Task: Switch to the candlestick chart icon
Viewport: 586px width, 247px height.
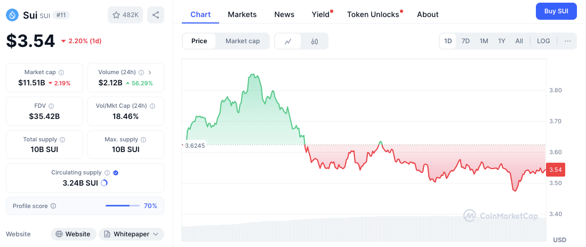Action: (315, 41)
